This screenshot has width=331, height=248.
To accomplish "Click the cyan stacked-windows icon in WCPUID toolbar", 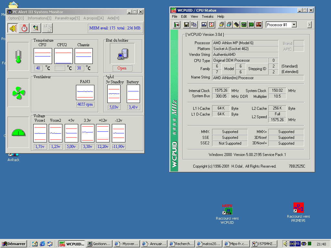I will point(229,25).
